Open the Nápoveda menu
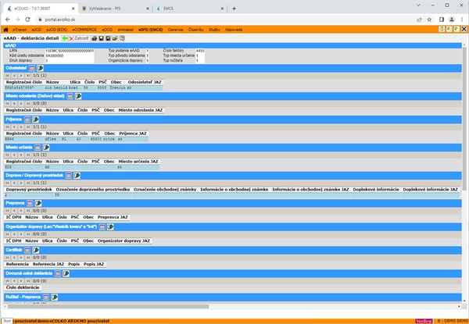Viewport: 469px width, 324px height. [234, 30]
